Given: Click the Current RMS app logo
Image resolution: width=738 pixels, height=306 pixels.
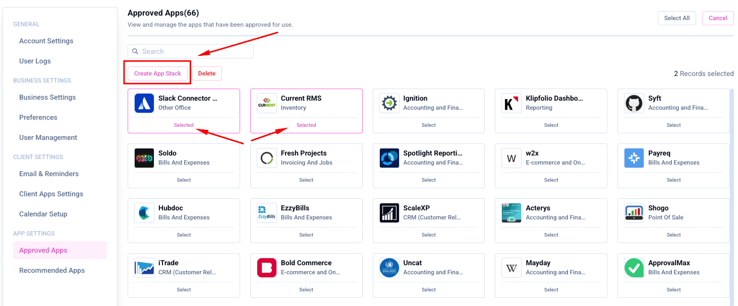Looking at the screenshot, I should (267, 103).
